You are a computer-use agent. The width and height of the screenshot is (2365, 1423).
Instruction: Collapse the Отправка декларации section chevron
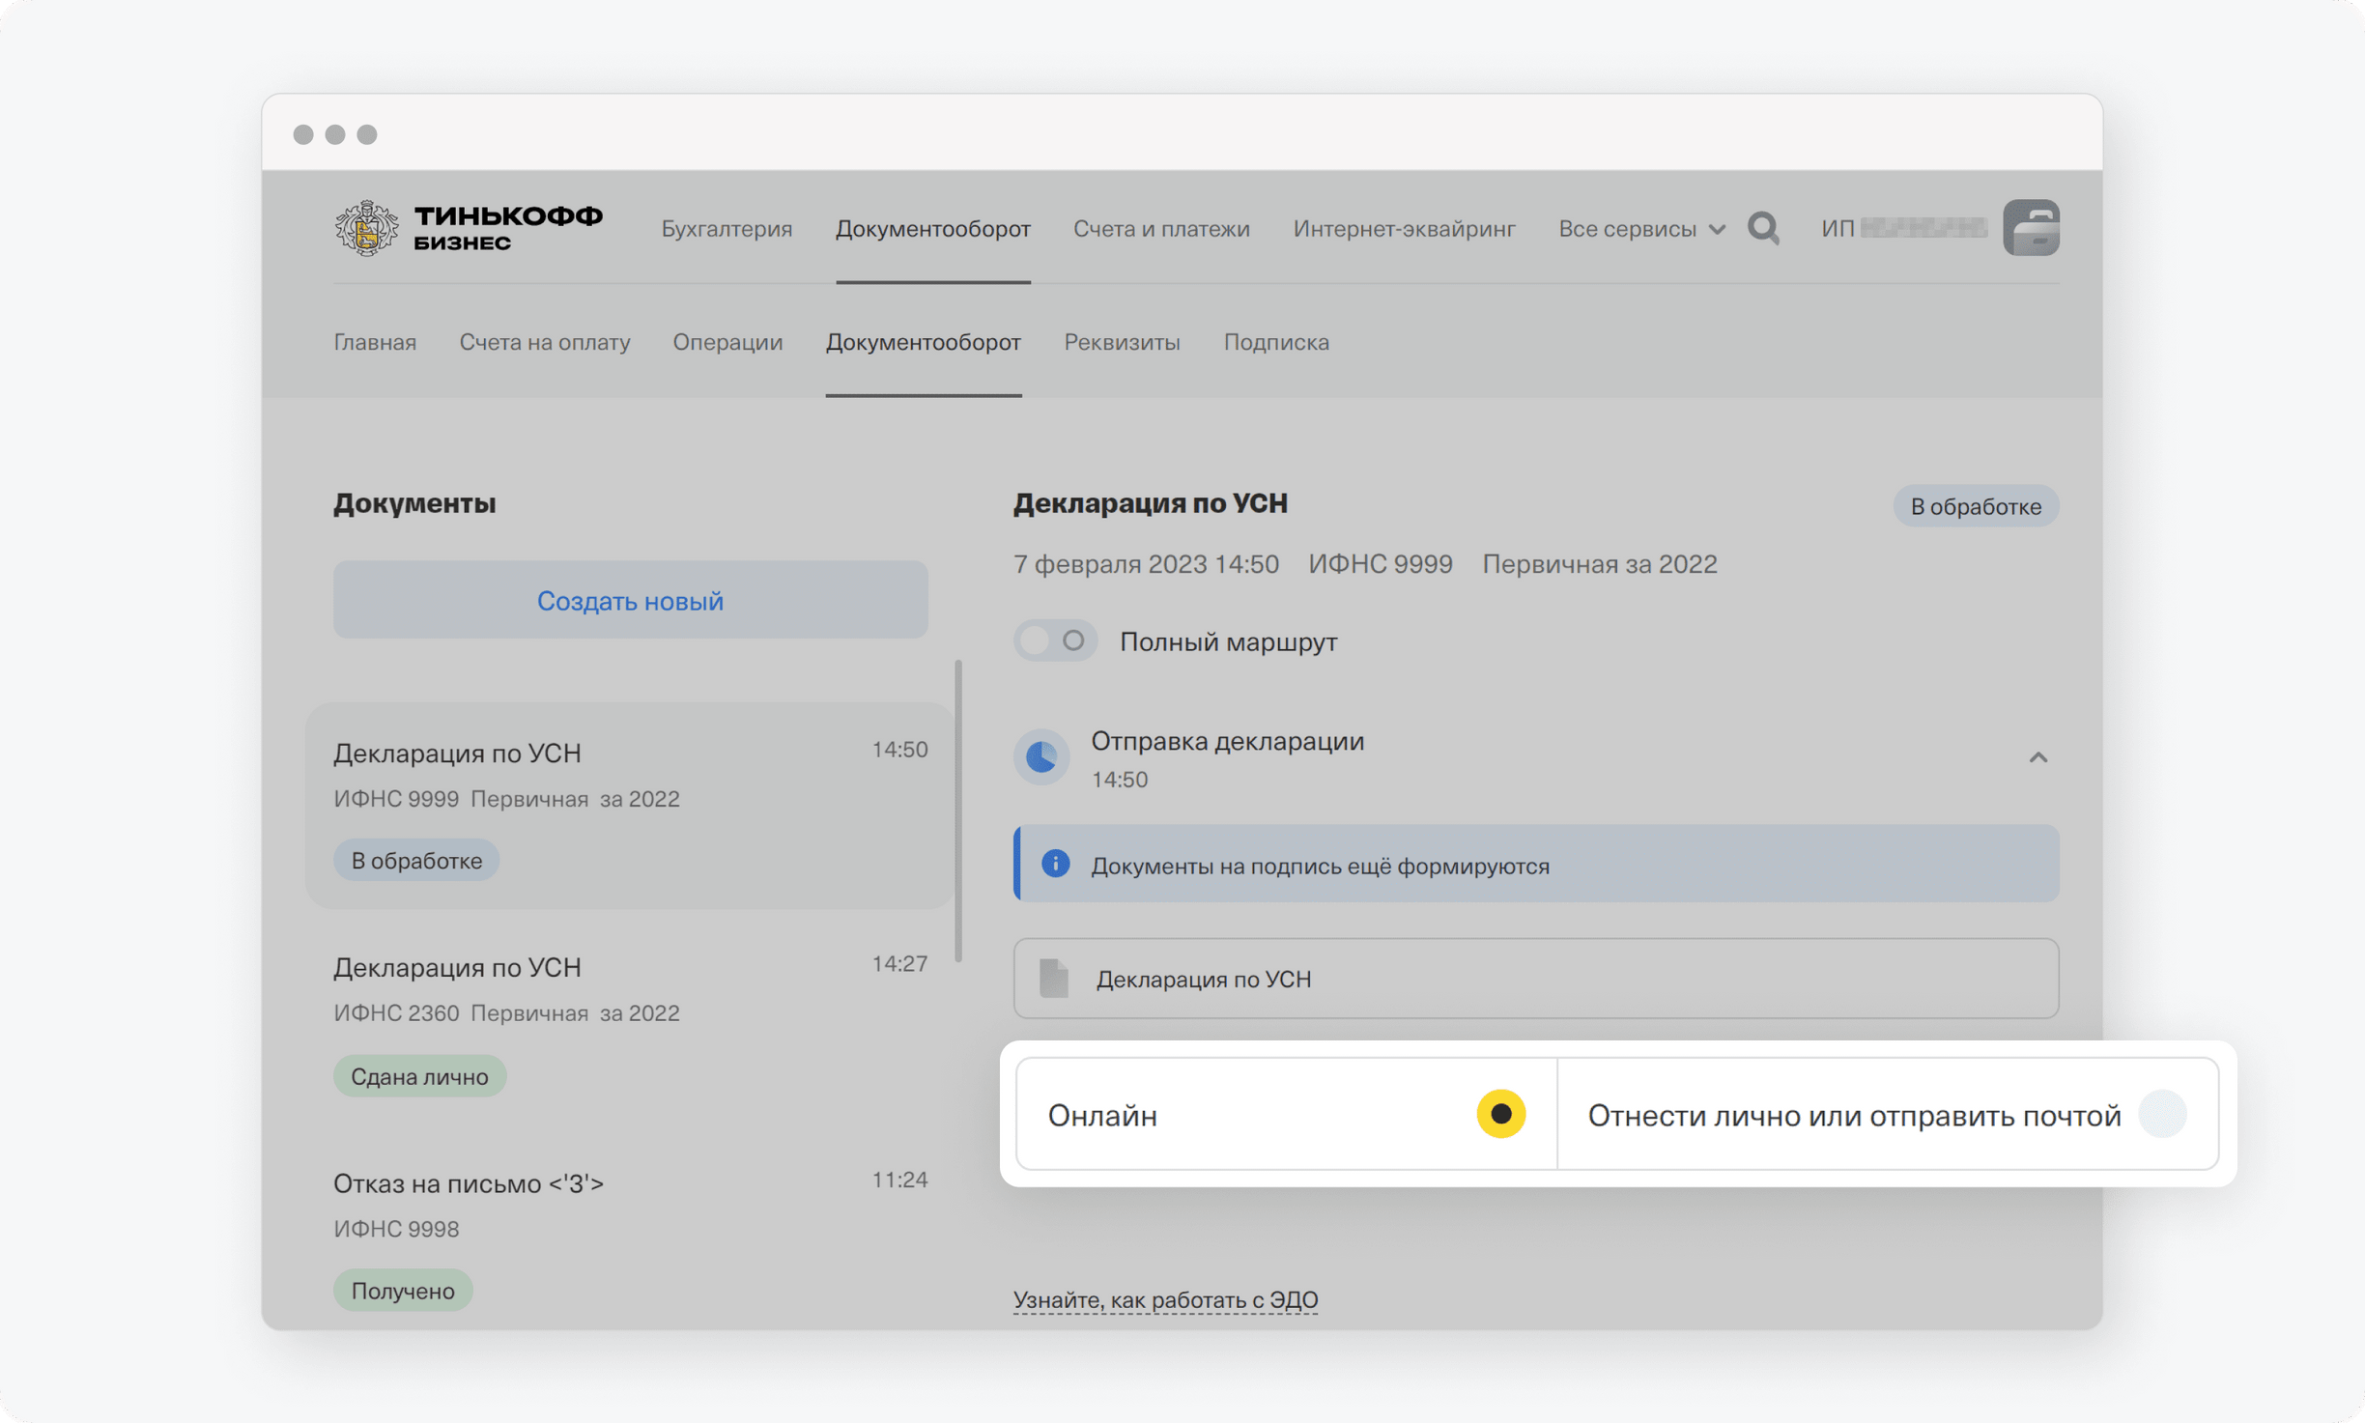[2040, 757]
